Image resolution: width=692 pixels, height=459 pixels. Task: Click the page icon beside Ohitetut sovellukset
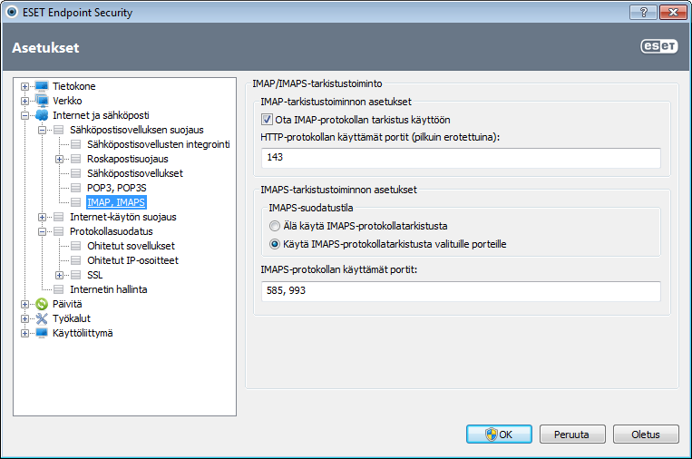76,246
